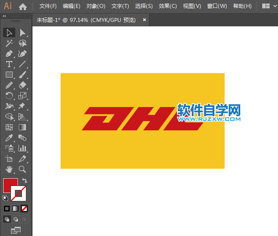Open the 编辑(E) menu
The height and width of the screenshot is (236, 278).
(72, 6)
